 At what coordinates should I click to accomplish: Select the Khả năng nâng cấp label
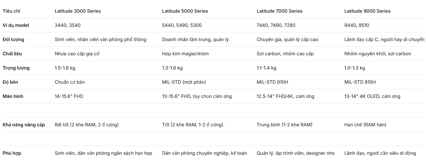pos(24,125)
